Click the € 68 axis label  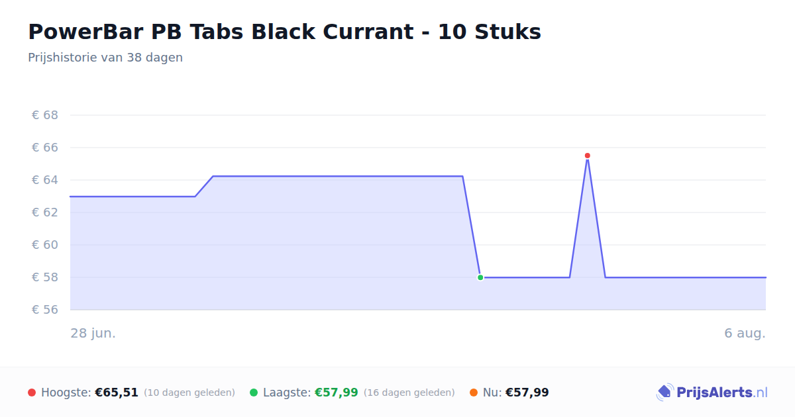tap(45, 115)
